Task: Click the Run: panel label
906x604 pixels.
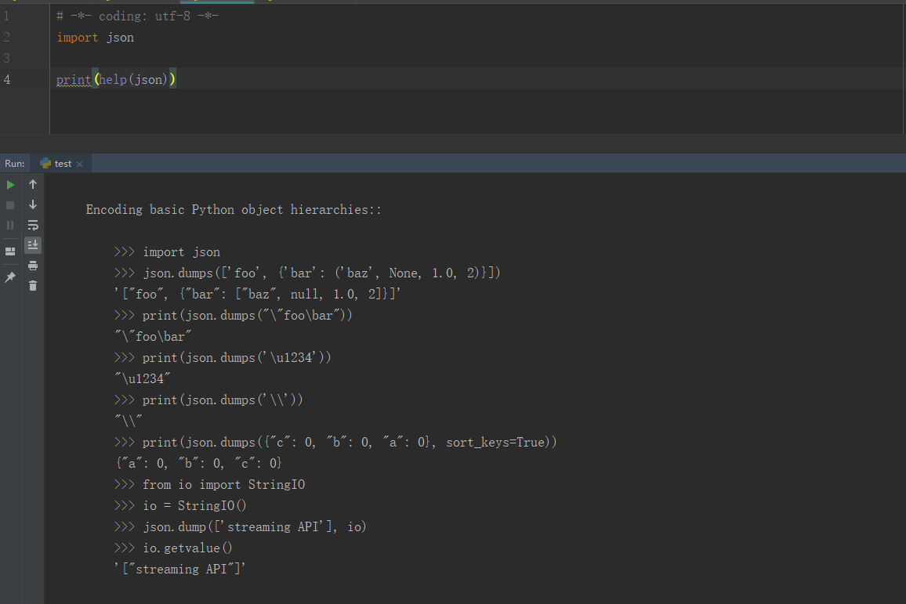Action: (x=14, y=163)
